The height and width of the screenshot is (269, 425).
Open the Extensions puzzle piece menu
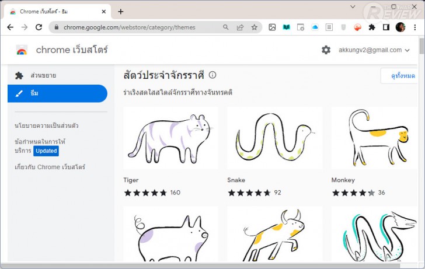[372, 27]
